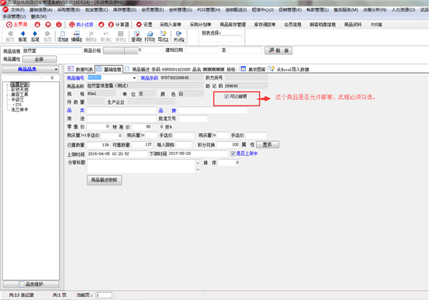
Task: Open 设置 via the gear icon
Action: coord(139,25)
